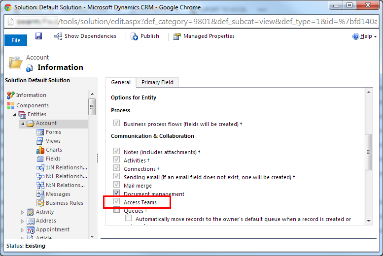Image resolution: width=383 pixels, height=256 pixels.
Task: Click the Show Dependencies toolbar icon
Action: coord(58,36)
